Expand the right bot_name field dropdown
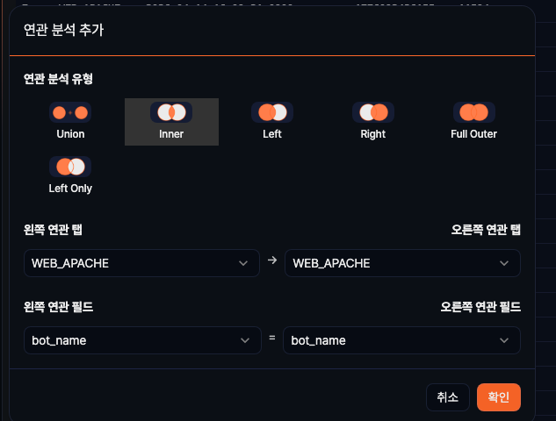This screenshot has width=556, height=421. [401, 340]
